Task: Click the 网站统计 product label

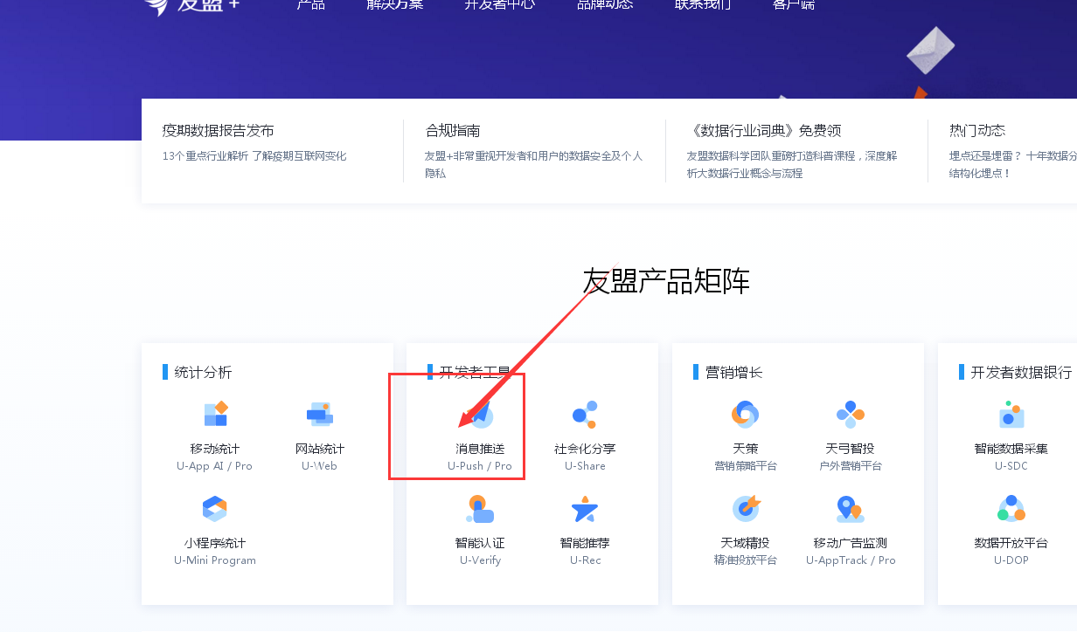Action: click(x=320, y=449)
